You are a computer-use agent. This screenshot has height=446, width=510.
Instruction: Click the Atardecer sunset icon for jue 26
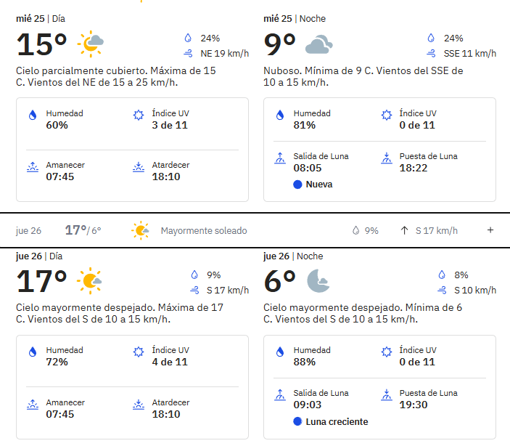click(139, 405)
